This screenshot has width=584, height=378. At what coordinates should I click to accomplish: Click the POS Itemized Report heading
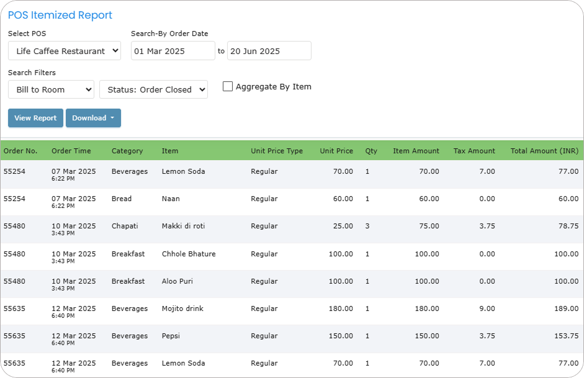click(59, 15)
